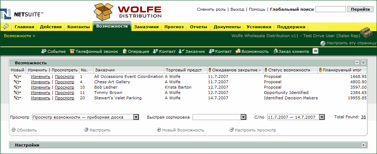This screenshot has width=377, height=154.
Task: Click Изменить for Bob Ledner
Action: pos(41,87)
